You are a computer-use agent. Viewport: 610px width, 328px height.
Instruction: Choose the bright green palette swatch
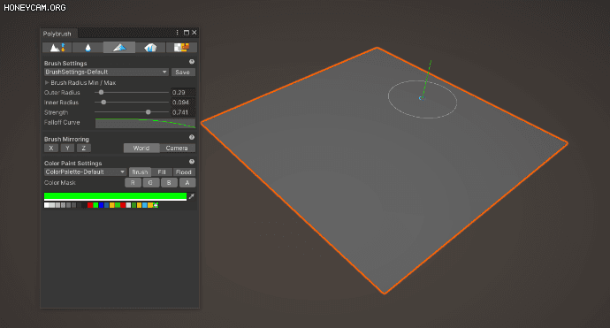tap(95, 205)
